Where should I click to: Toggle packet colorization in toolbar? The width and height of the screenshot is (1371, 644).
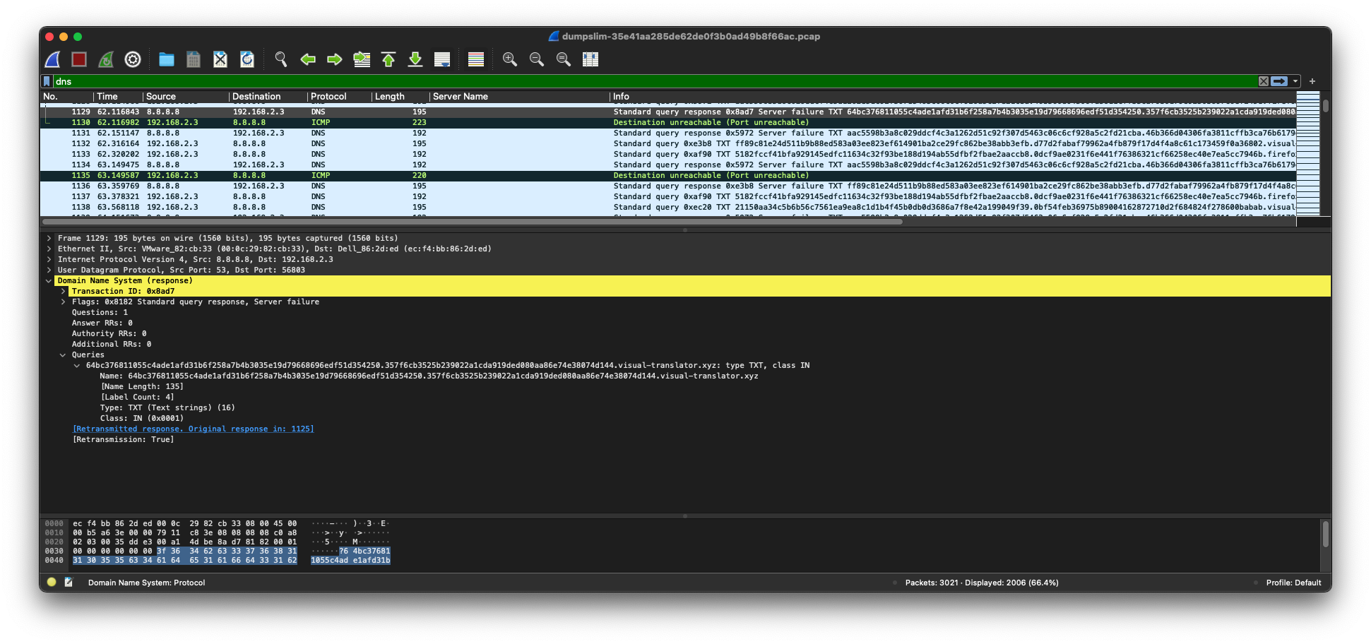[476, 60]
